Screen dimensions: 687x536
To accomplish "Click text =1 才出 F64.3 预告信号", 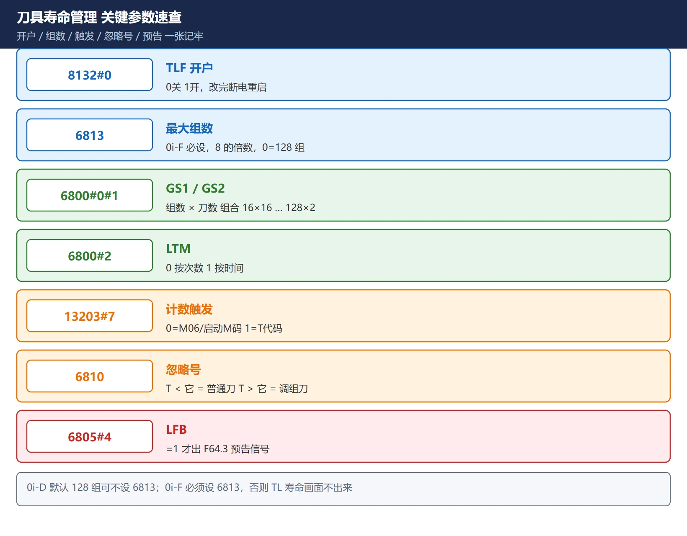I will click(218, 449).
